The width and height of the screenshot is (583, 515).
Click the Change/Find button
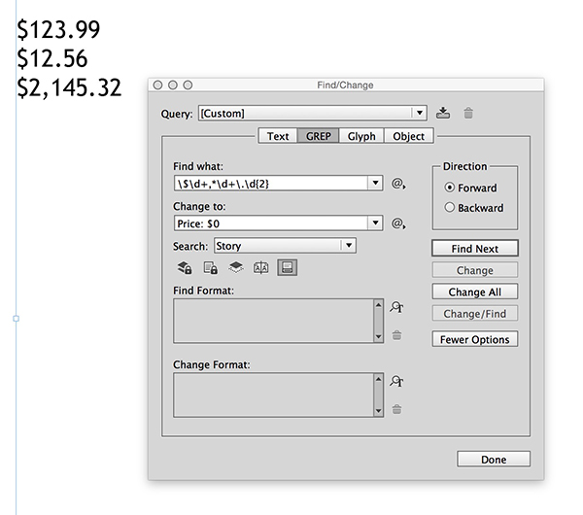point(475,314)
